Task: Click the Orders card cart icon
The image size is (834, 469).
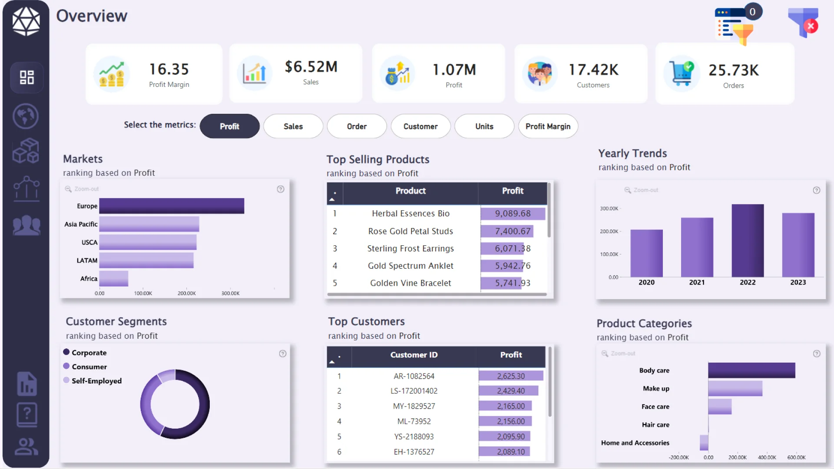Action: pos(682,73)
